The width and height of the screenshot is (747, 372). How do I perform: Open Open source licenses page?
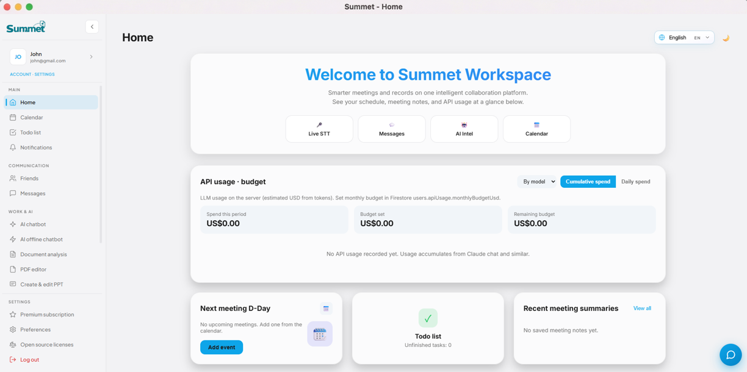(x=51, y=345)
